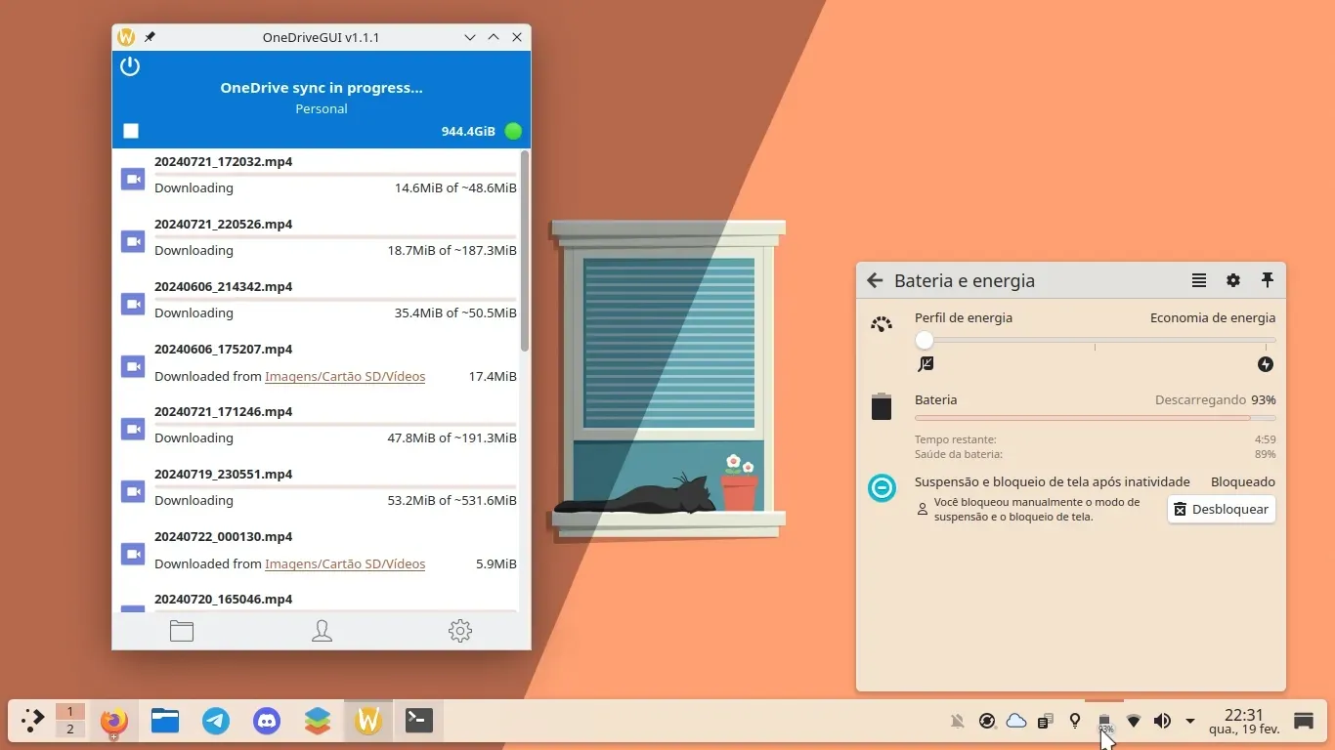1335x750 pixels.
Task: Toggle the checkbox in OneDrive header
Action: [x=131, y=131]
